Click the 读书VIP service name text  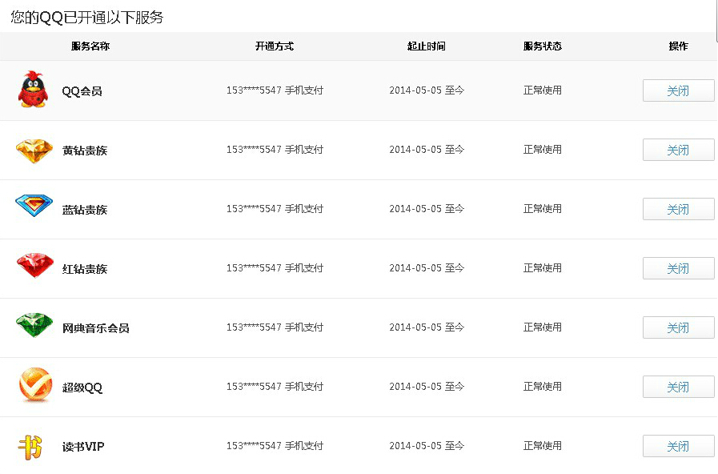click(83, 447)
